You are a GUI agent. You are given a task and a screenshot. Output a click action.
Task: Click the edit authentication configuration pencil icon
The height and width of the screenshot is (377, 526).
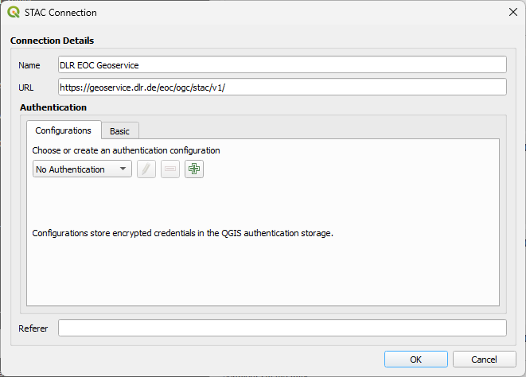coord(146,169)
